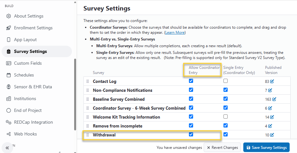The width and height of the screenshot is (297, 153).
Task: Edit the Contact Log published version pencil icon
Action: point(272,81)
